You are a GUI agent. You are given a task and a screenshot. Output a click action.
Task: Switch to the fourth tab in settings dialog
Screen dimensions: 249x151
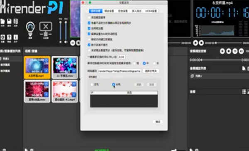coord(137,11)
